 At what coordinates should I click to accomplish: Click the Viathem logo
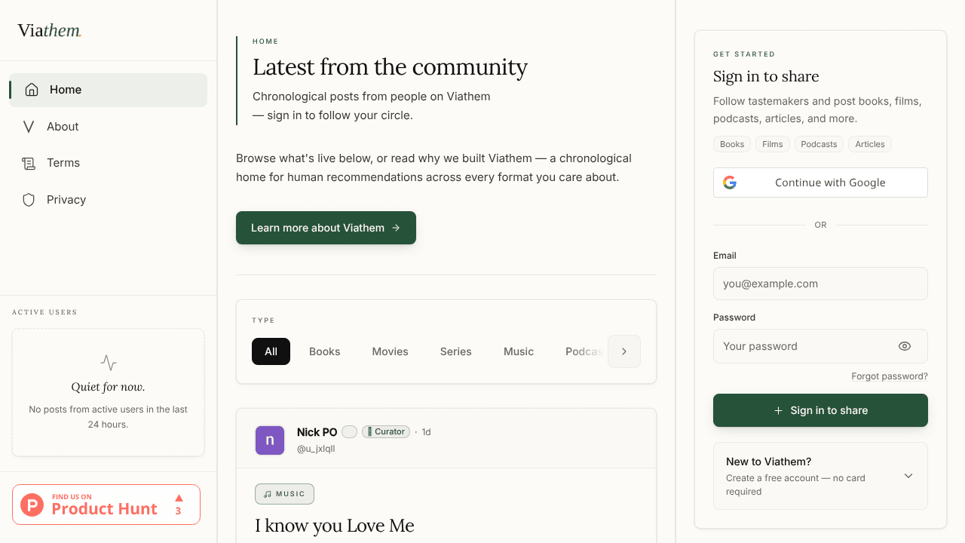tap(50, 31)
